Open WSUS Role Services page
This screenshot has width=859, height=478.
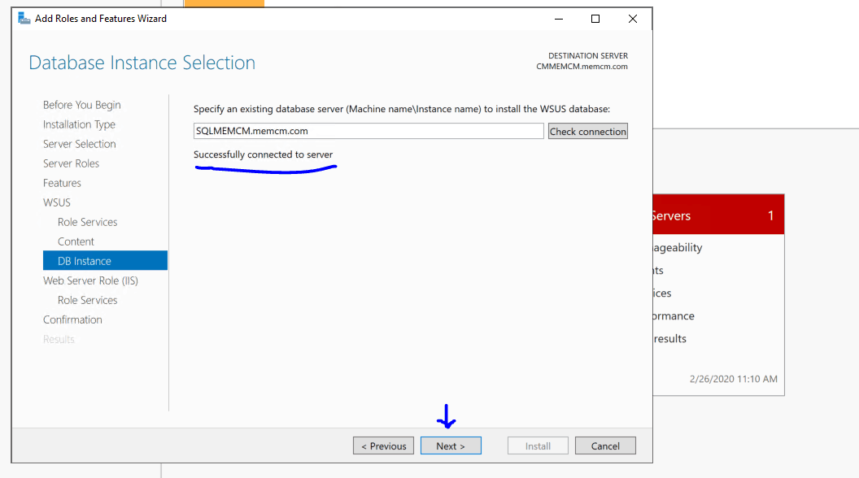87,222
